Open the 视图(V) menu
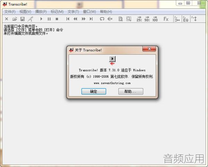 [25, 12]
